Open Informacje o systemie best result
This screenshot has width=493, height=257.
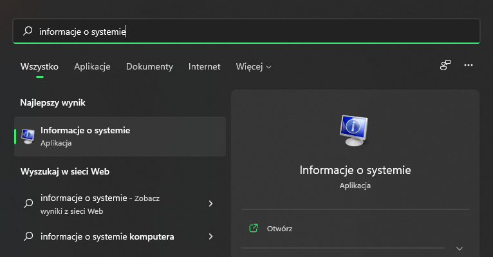(120, 137)
